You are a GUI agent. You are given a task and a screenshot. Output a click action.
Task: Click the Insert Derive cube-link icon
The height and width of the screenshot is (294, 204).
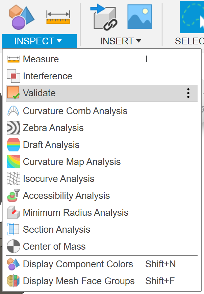[x=104, y=17]
